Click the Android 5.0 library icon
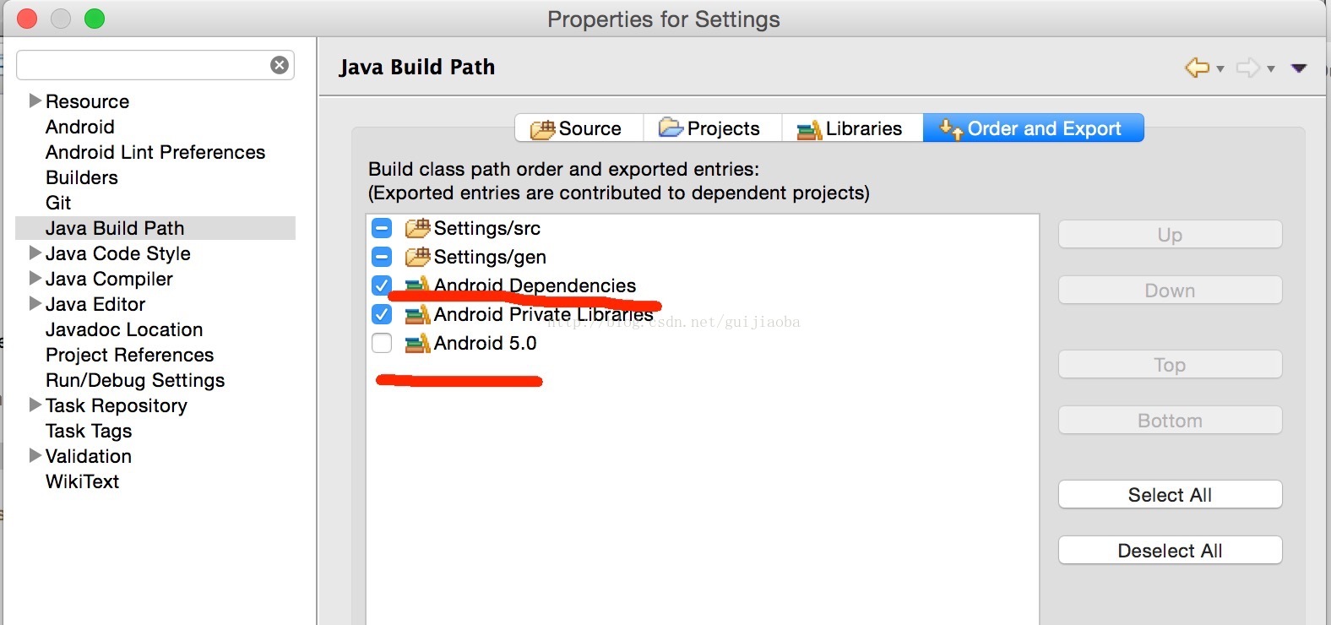This screenshot has width=1331, height=625. (x=417, y=343)
